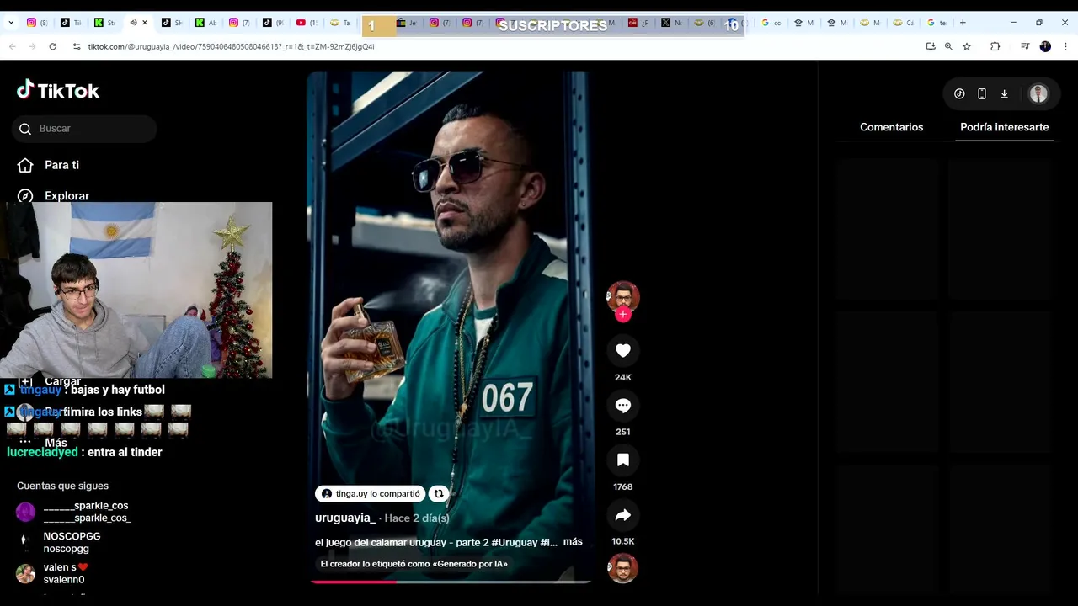Click the Cuentas que sigues heading

click(62, 486)
